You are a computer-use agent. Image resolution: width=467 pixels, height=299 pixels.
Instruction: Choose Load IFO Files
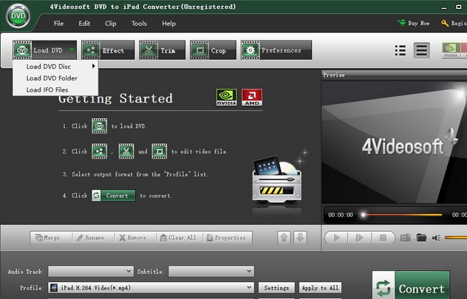pyautogui.click(x=55, y=89)
